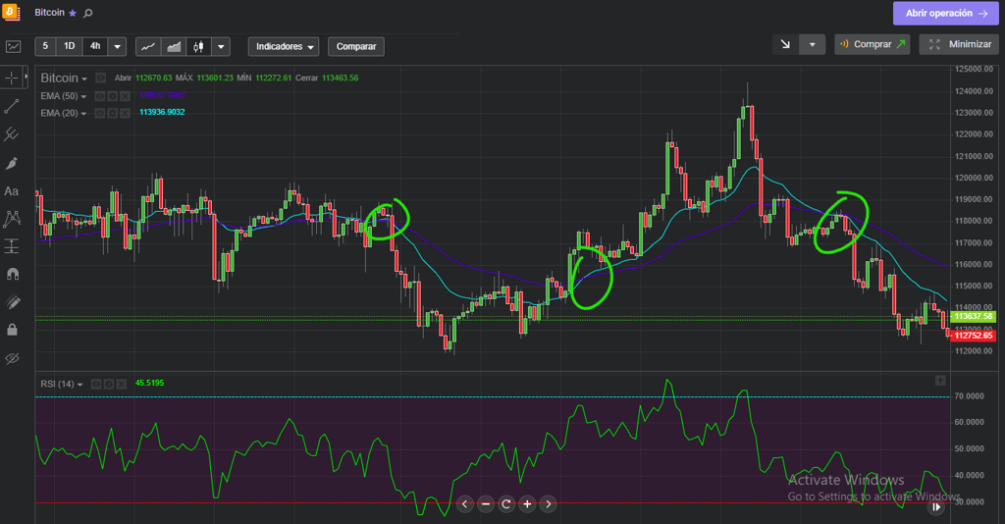Toggle EMA (20) visibility eye

(99, 114)
